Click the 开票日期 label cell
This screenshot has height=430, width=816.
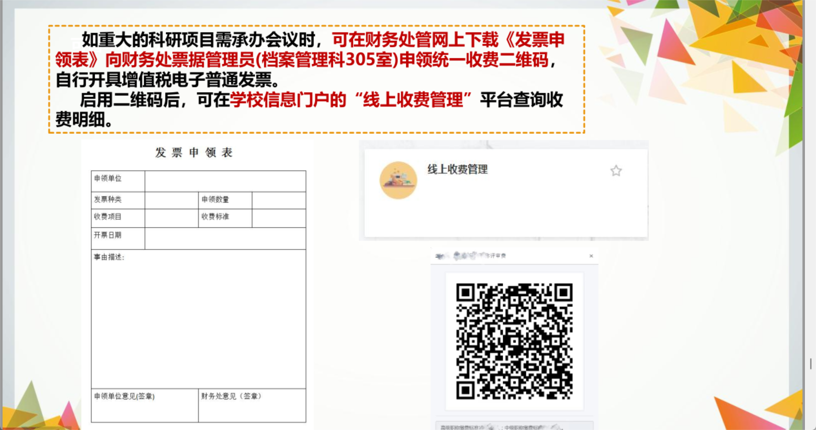[118, 238]
